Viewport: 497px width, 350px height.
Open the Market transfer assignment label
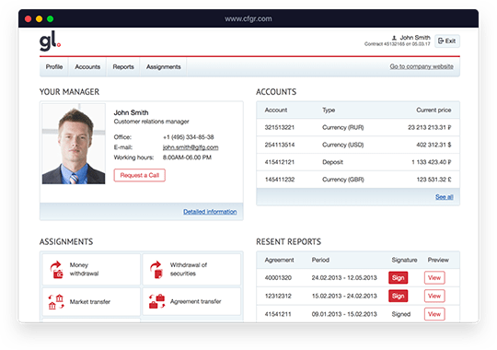(90, 302)
